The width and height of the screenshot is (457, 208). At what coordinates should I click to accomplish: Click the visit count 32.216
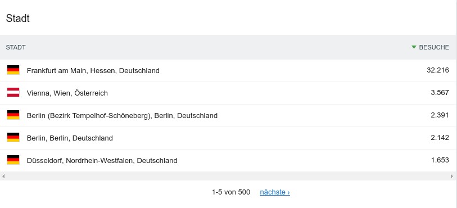438,70
